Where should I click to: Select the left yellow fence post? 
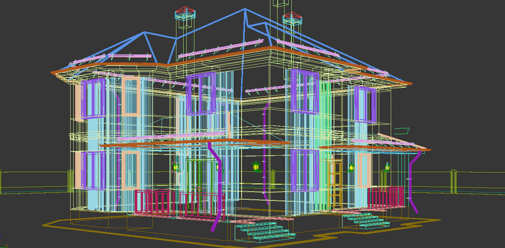click(71, 181)
